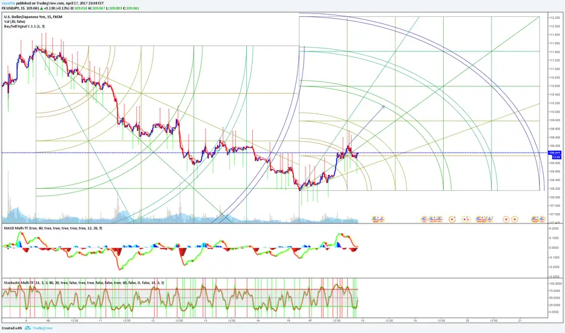The width and height of the screenshot is (565, 333).
Task: Click the green up-triangle price change indicator
Action: pyautogui.click(x=41, y=8)
